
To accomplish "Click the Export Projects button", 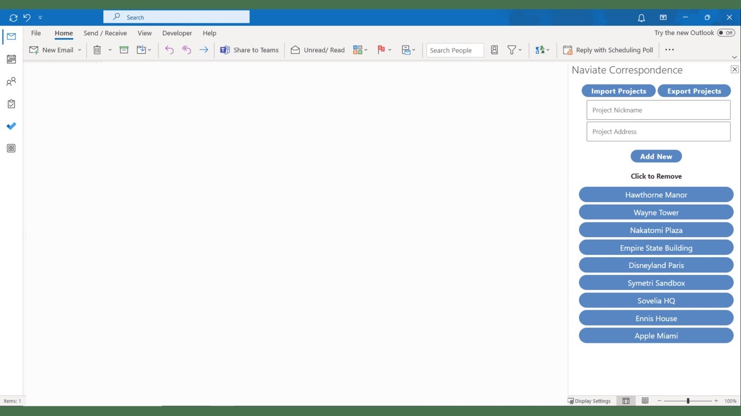I will point(694,91).
